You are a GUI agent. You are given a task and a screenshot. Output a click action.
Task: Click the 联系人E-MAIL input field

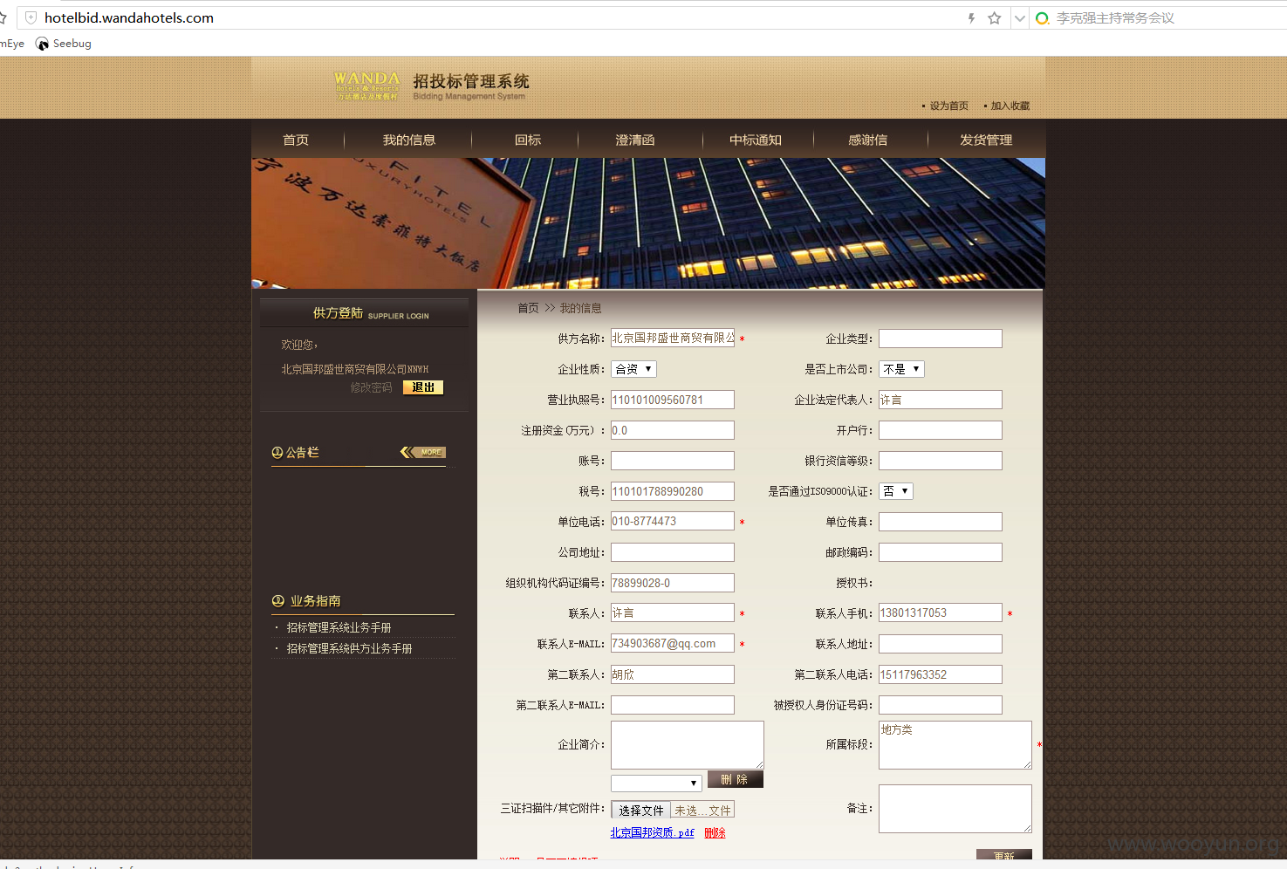[673, 644]
